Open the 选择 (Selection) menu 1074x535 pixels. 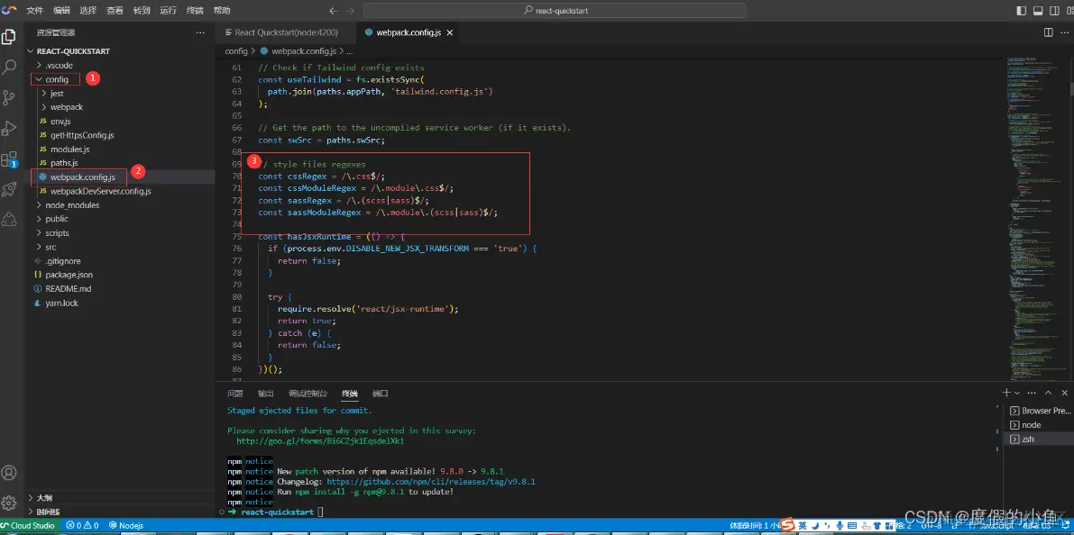(87, 11)
